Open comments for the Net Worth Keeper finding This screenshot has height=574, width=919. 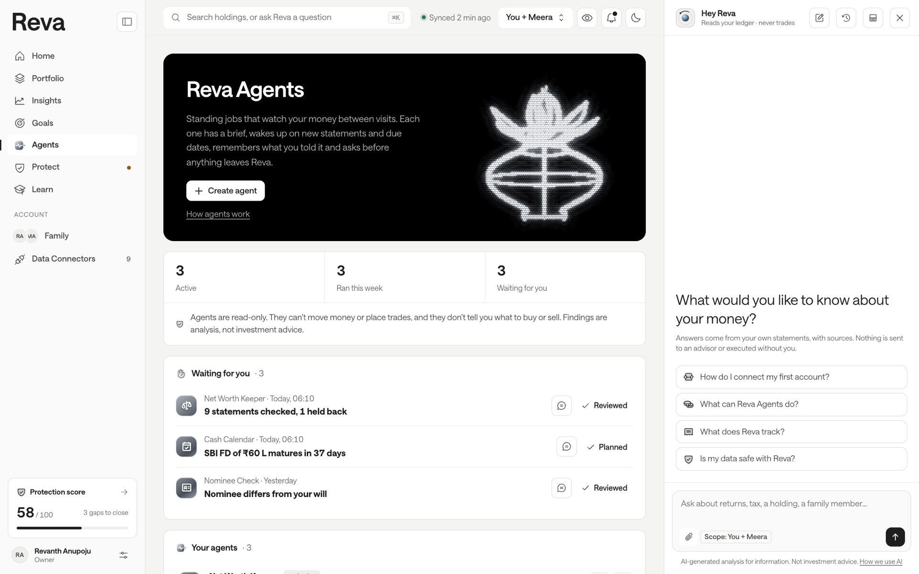pos(561,406)
